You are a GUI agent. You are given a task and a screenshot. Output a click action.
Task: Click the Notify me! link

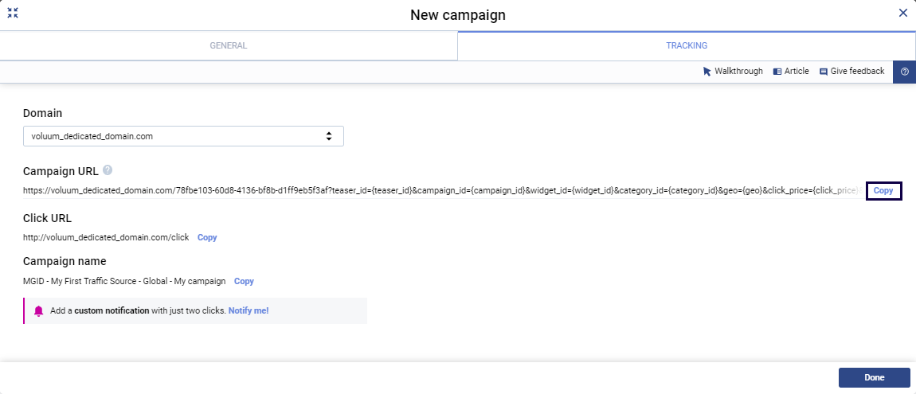pyautogui.click(x=249, y=310)
